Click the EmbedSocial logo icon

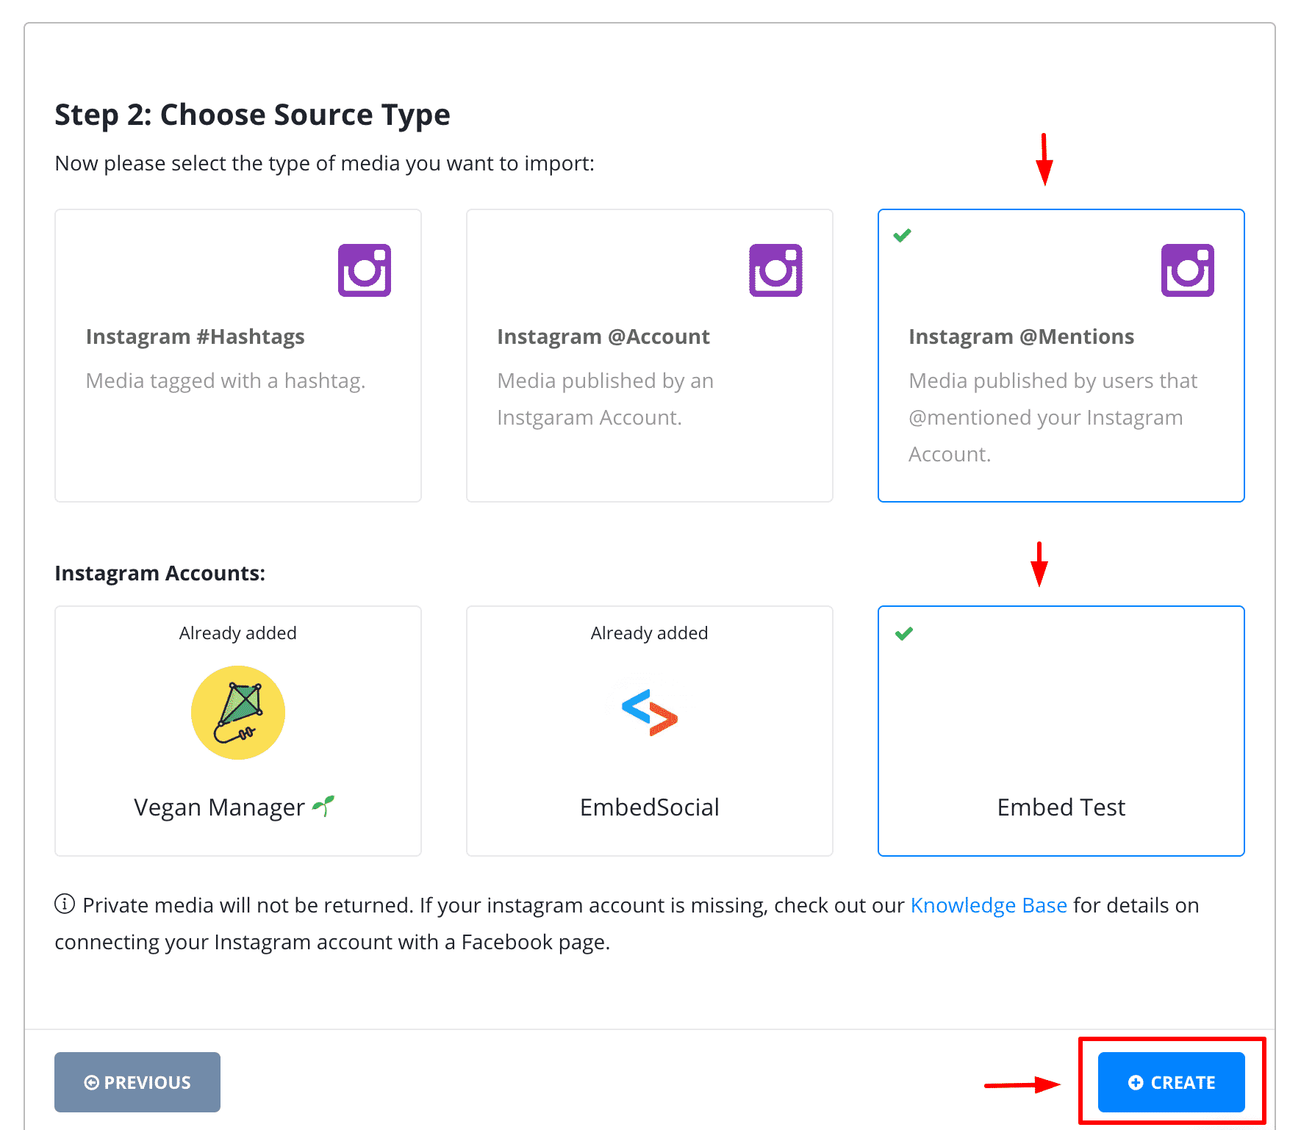[x=650, y=712]
